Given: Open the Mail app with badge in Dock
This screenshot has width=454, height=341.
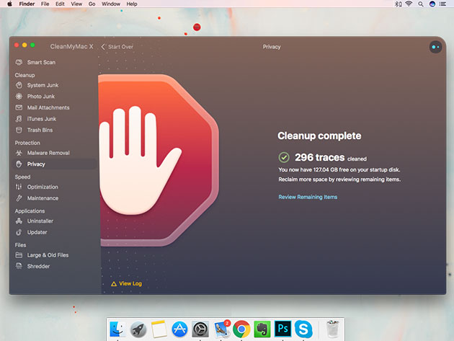Looking at the screenshot, I should click(x=222, y=329).
